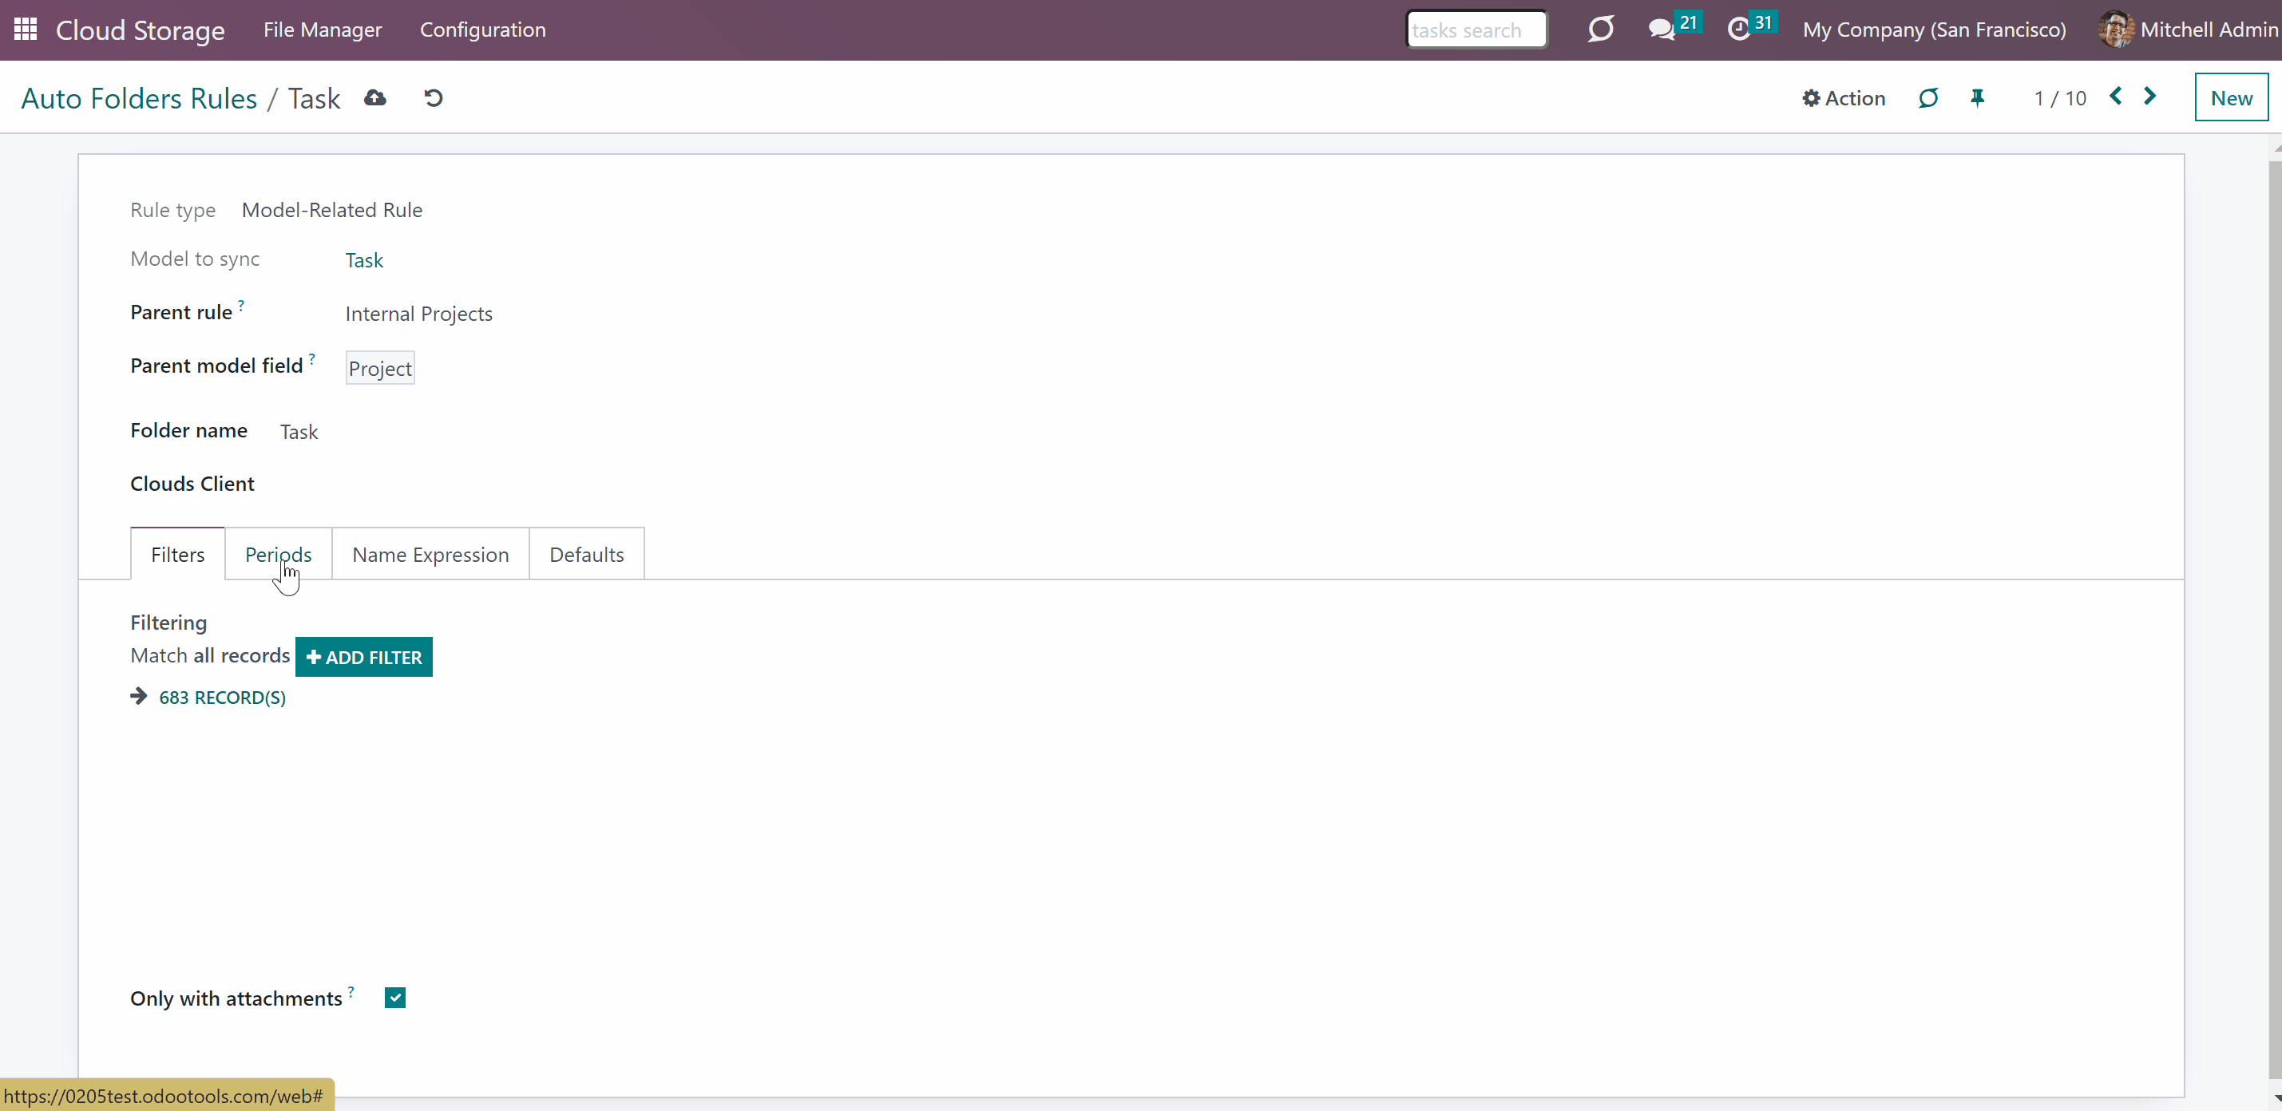The height and width of the screenshot is (1111, 2282).
Task: Click the Clouds Client label
Action: (192, 484)
